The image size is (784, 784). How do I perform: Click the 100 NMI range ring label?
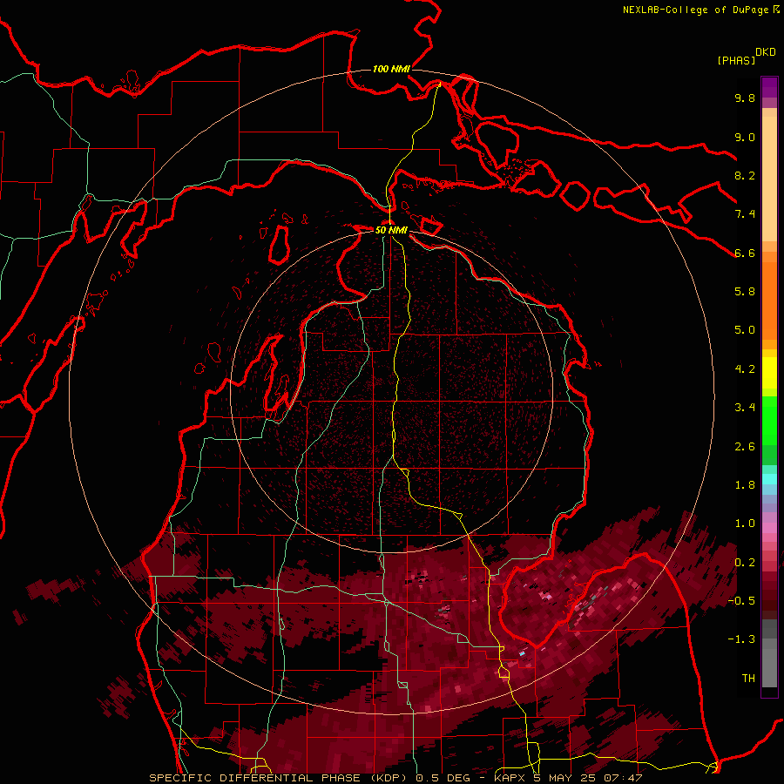tap(391, 69)
